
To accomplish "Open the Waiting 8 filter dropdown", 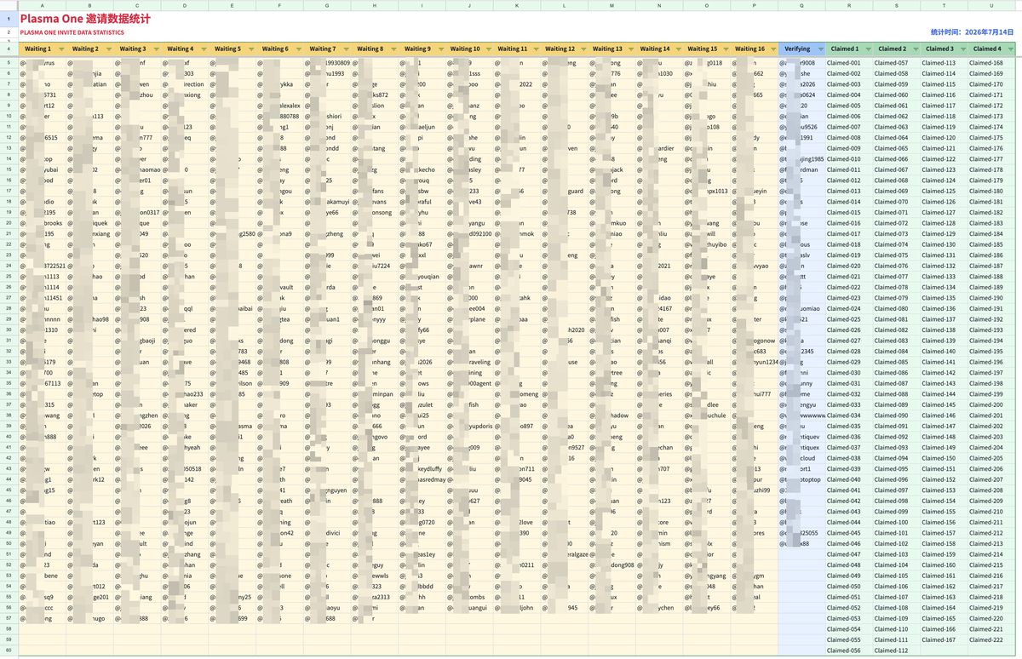I will point(393,49).
